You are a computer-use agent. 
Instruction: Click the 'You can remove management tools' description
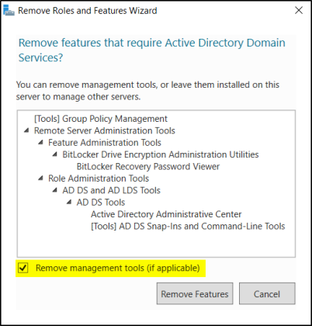click(x=147, y=91)
